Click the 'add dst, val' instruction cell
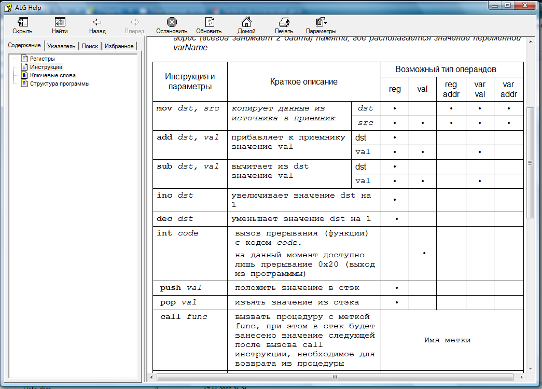 pyautogui.click(x=190, y=145)
